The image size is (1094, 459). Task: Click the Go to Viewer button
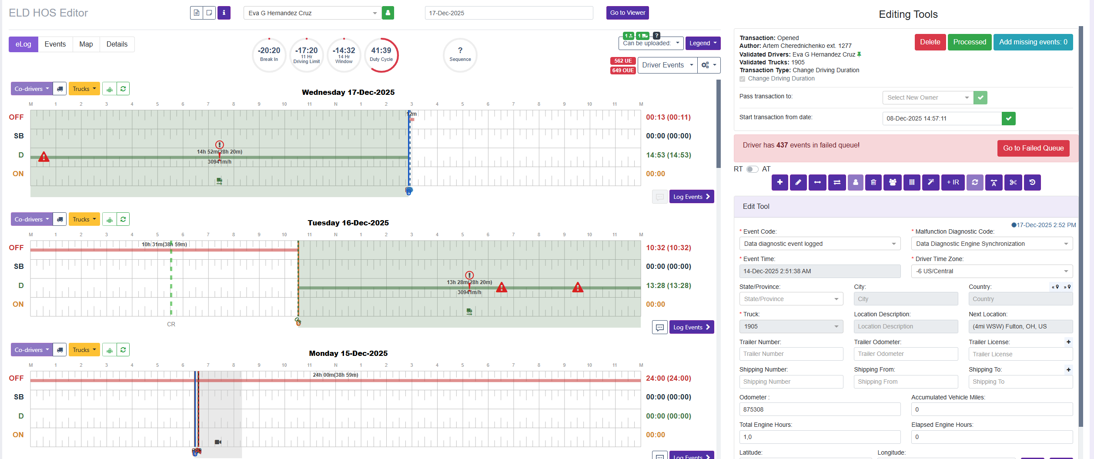point(628,13)
